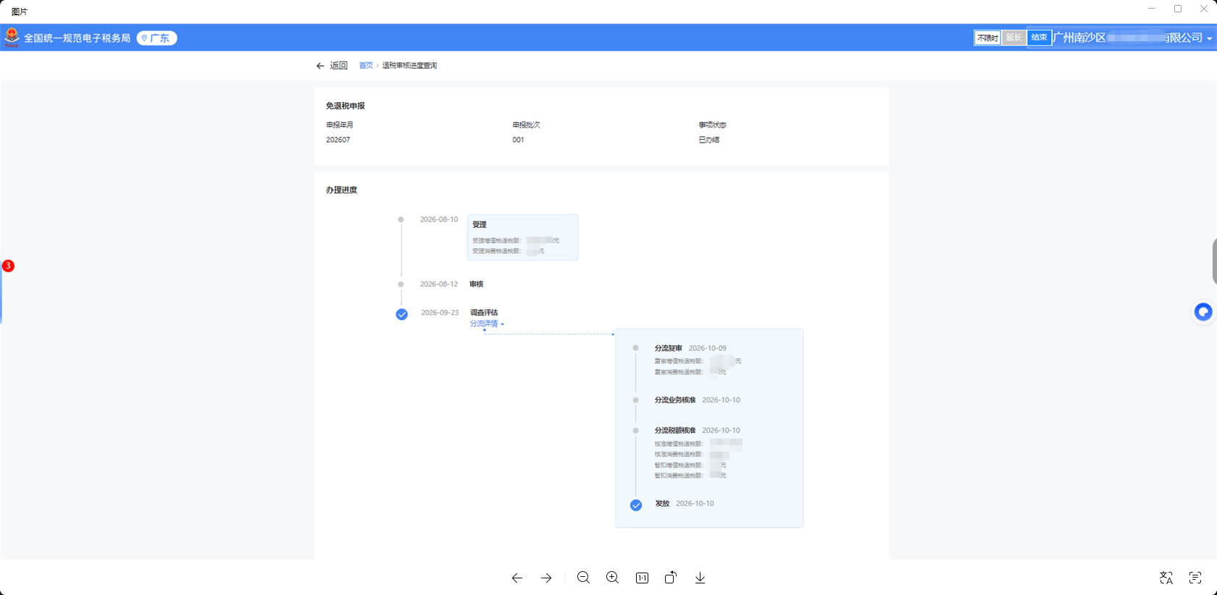Open the translate text icon
The width and height of the screenshot is (1217, 595).
[x=1166, y=578]
